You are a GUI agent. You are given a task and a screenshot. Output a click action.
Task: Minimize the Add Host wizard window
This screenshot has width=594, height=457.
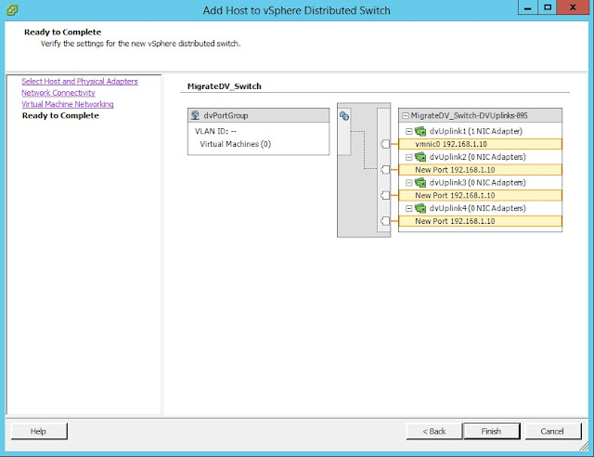[x=528, y=7]
